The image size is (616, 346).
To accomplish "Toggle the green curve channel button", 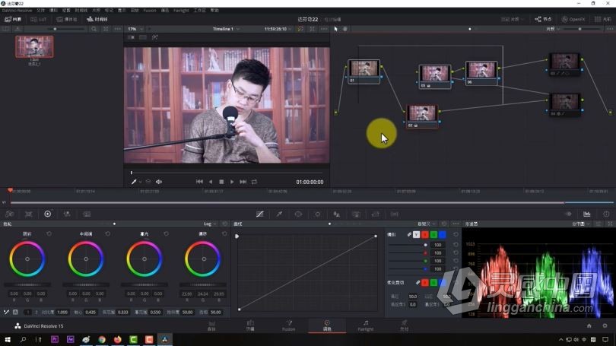I will (x=433, y=234).
